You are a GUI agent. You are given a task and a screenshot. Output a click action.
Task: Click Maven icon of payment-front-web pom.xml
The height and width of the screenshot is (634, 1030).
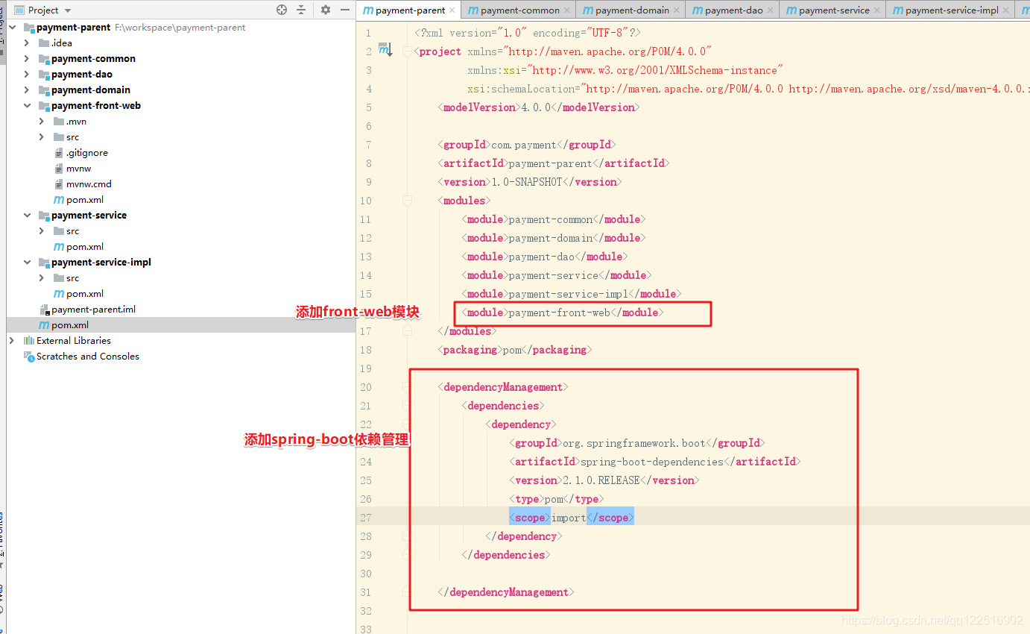tap(59, 200)
